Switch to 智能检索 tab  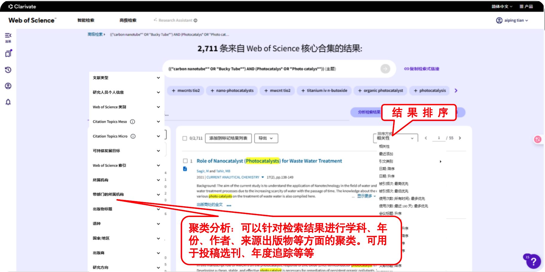pos(86,20)
